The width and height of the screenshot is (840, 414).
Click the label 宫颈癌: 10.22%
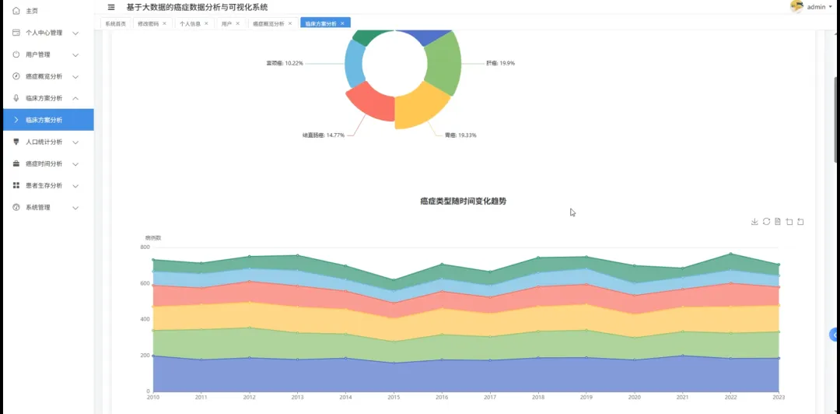pos(285,63)
